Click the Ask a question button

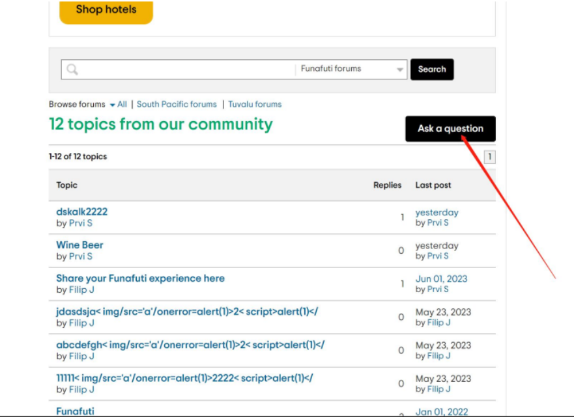[x=450, y=129]
